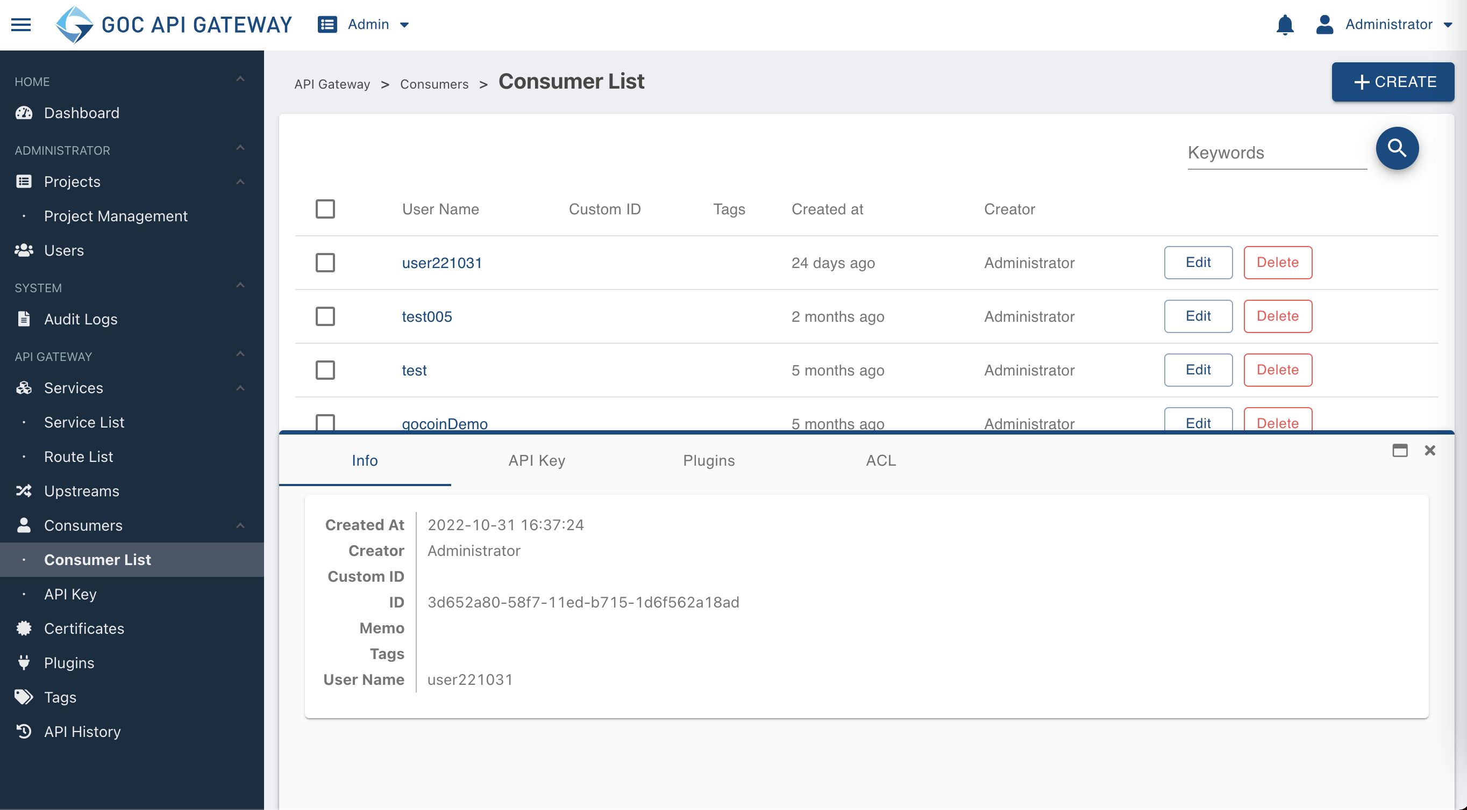Click the Administrator user avatar icon
1467x810 pixels.
tap(1324, 25)
